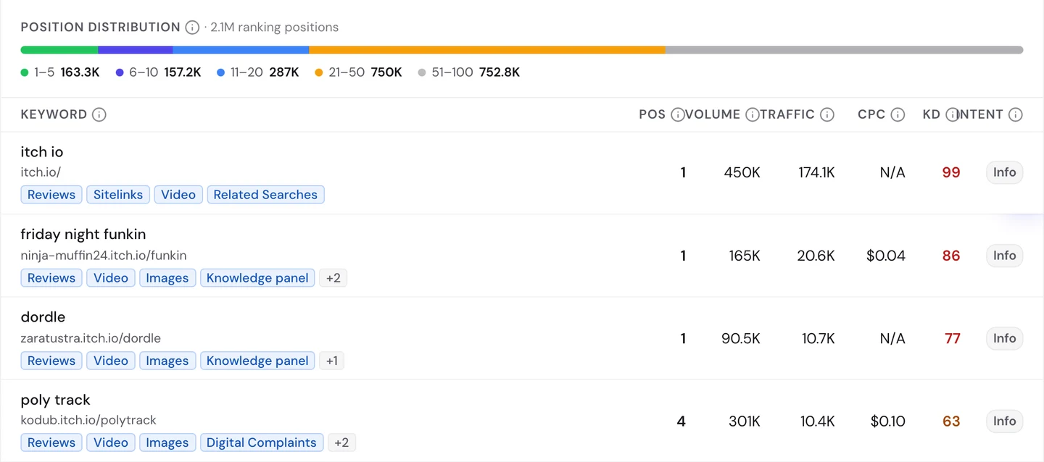
Task: Open the Traffic column info icon
Action: pos(827,114)
